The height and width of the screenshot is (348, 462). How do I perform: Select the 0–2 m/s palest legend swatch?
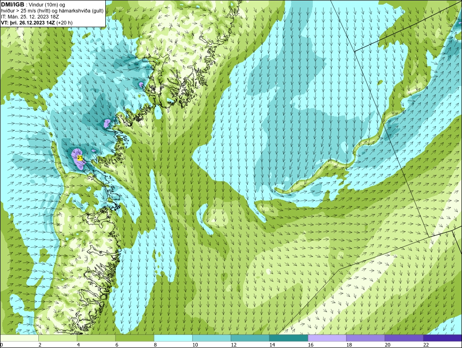(19, 338)
